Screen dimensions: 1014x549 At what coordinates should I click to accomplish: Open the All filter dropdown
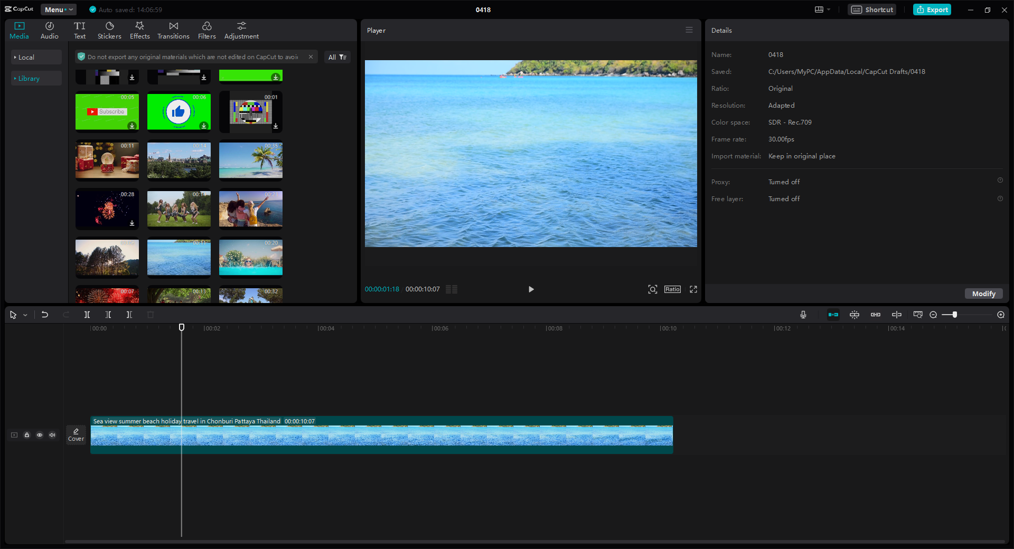tap(337, 57)
